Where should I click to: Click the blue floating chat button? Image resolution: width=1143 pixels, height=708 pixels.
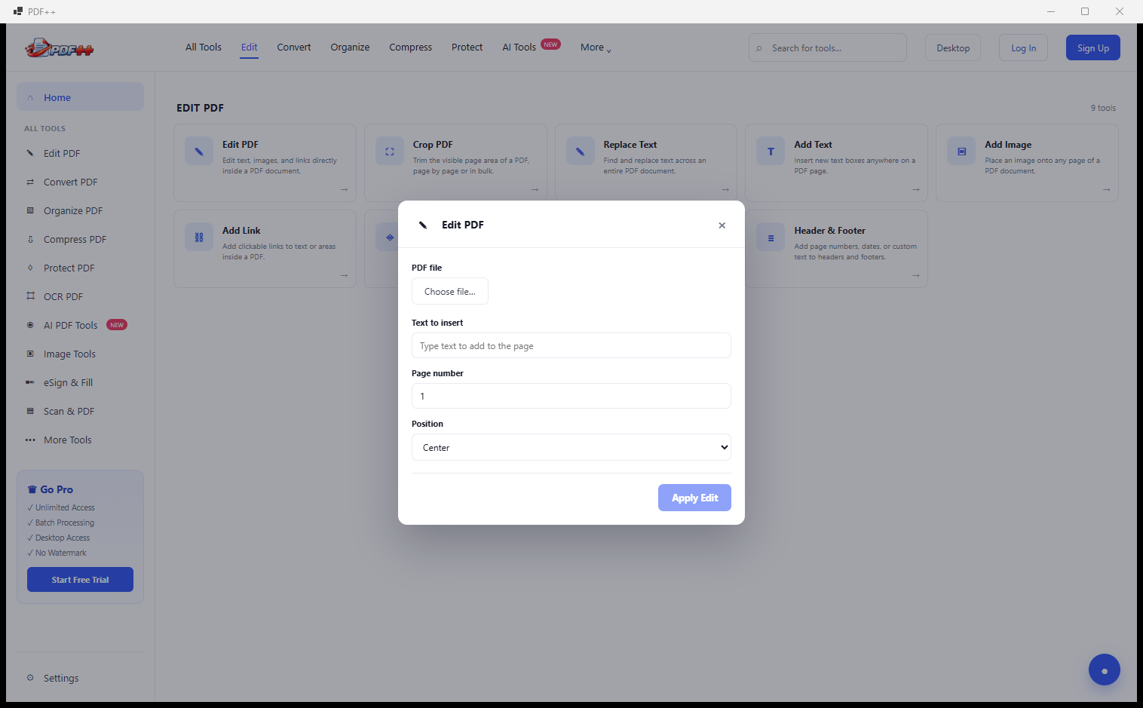pyautogui.click(x=1104, y=670)
